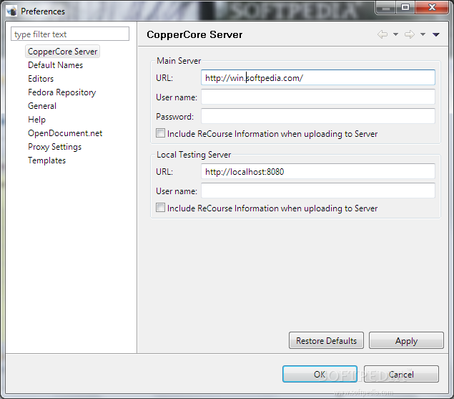Viewport: 454px width, 399px height.
Task: Close the Preferences window
Action: tap(432, 7)
